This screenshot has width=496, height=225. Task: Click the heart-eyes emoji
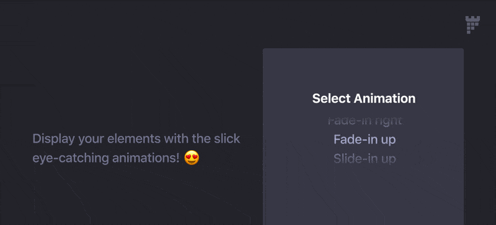[192, 158]
